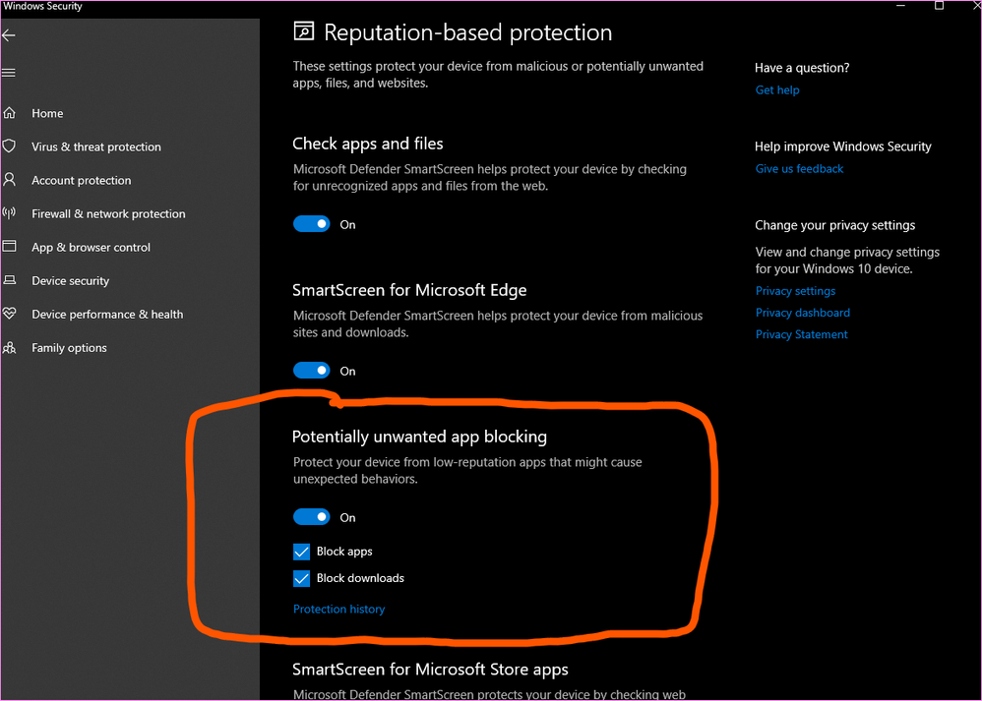Maximize the Windows Security window
The width and height of the screenshot is (982, 701).
(939, 6)
